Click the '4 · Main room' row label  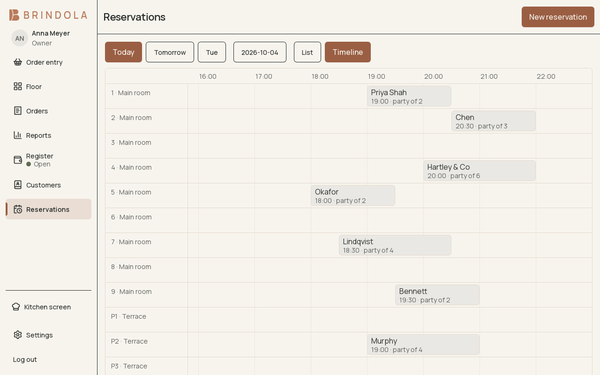click(131, 167)
